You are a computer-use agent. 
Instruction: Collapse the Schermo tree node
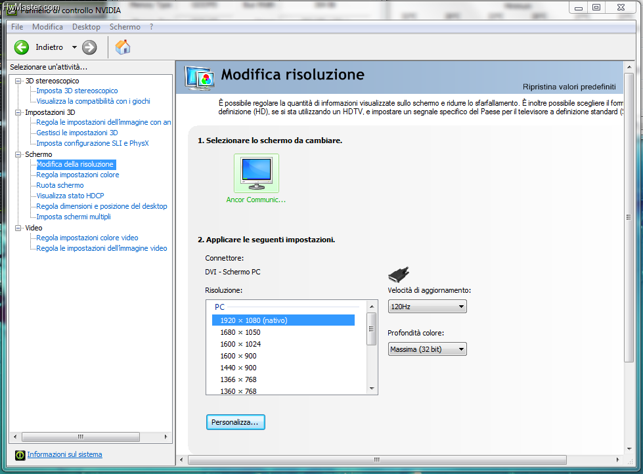[18, 154]
